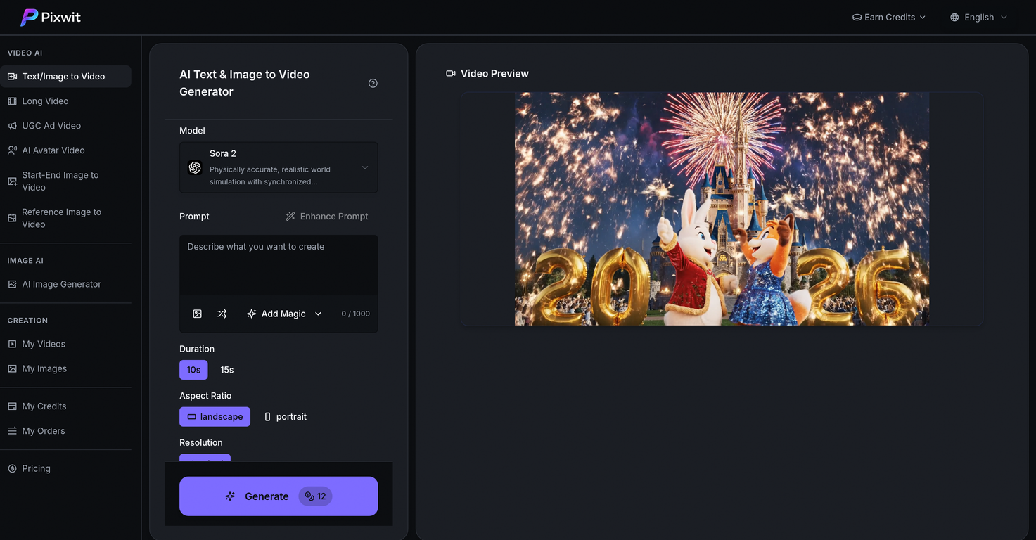Viewport: 1036px width, 540px height.
Task: Click the globe language icon
Action: pos(954,18)
